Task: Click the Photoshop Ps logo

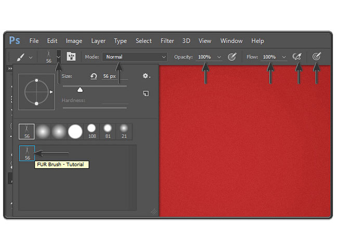Action: [15, 40]
